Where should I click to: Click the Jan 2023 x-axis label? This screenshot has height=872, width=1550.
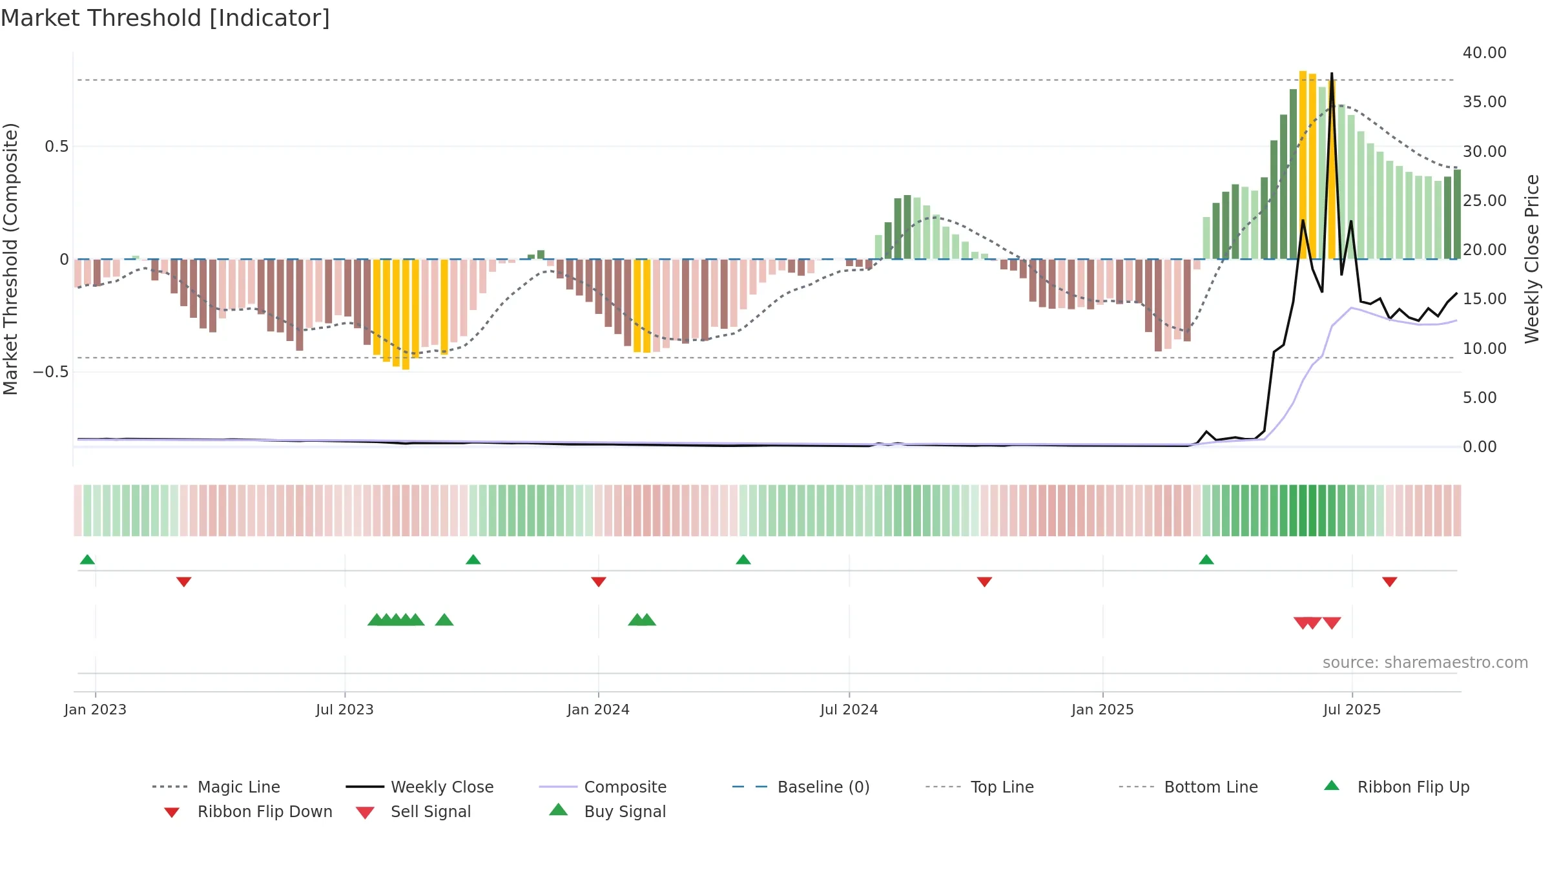tap(96, 709)
